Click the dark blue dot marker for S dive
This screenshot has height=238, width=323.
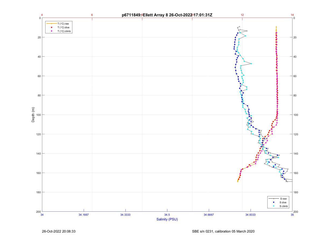click(x=274, y=202)
